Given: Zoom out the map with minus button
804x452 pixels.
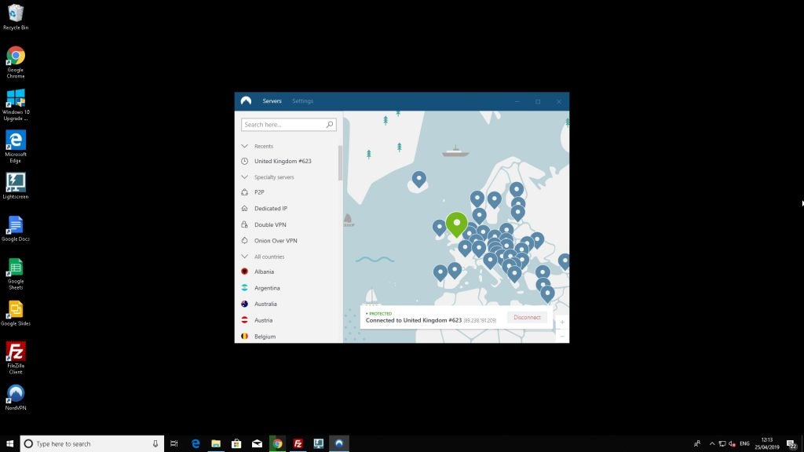Looking at the screenshot, I should 562,336.
